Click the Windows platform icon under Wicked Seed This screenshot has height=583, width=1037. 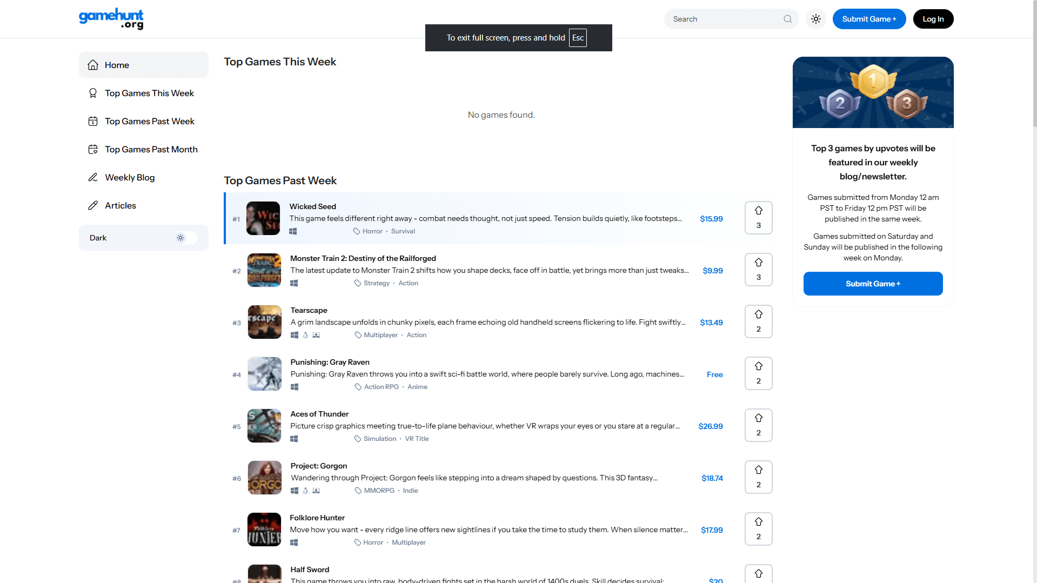pyautogui.click(x=293, y=231)
